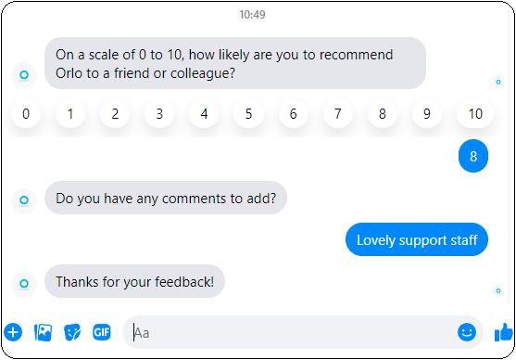The width and height of the screenshot is (516, 360).
Task: Click Orlo avatar beside the scale question
Action: click(24, 75)
